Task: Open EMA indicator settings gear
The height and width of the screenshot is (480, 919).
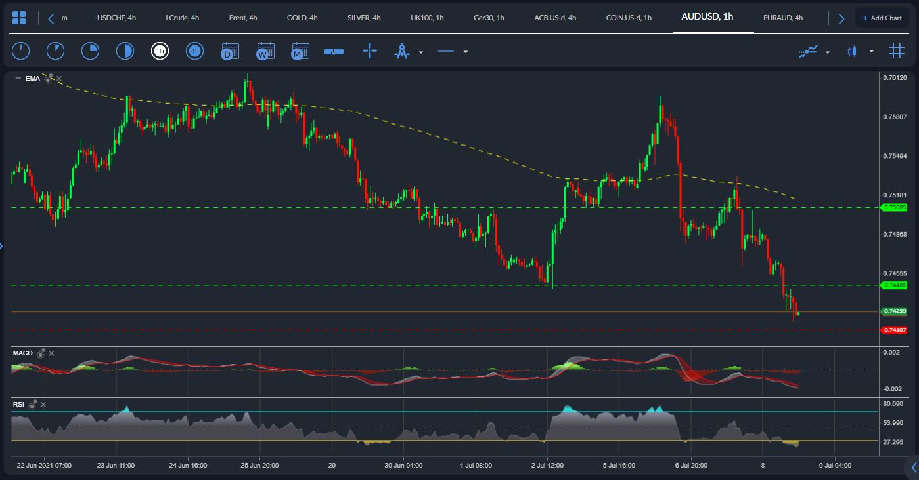Action: [x=48, y=79]
